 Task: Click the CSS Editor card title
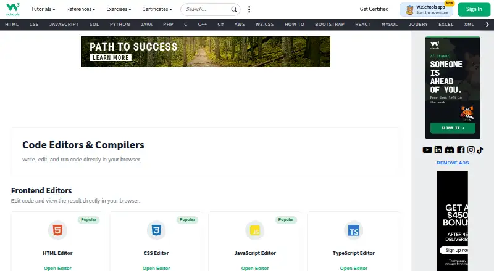[x=156, y=253]
